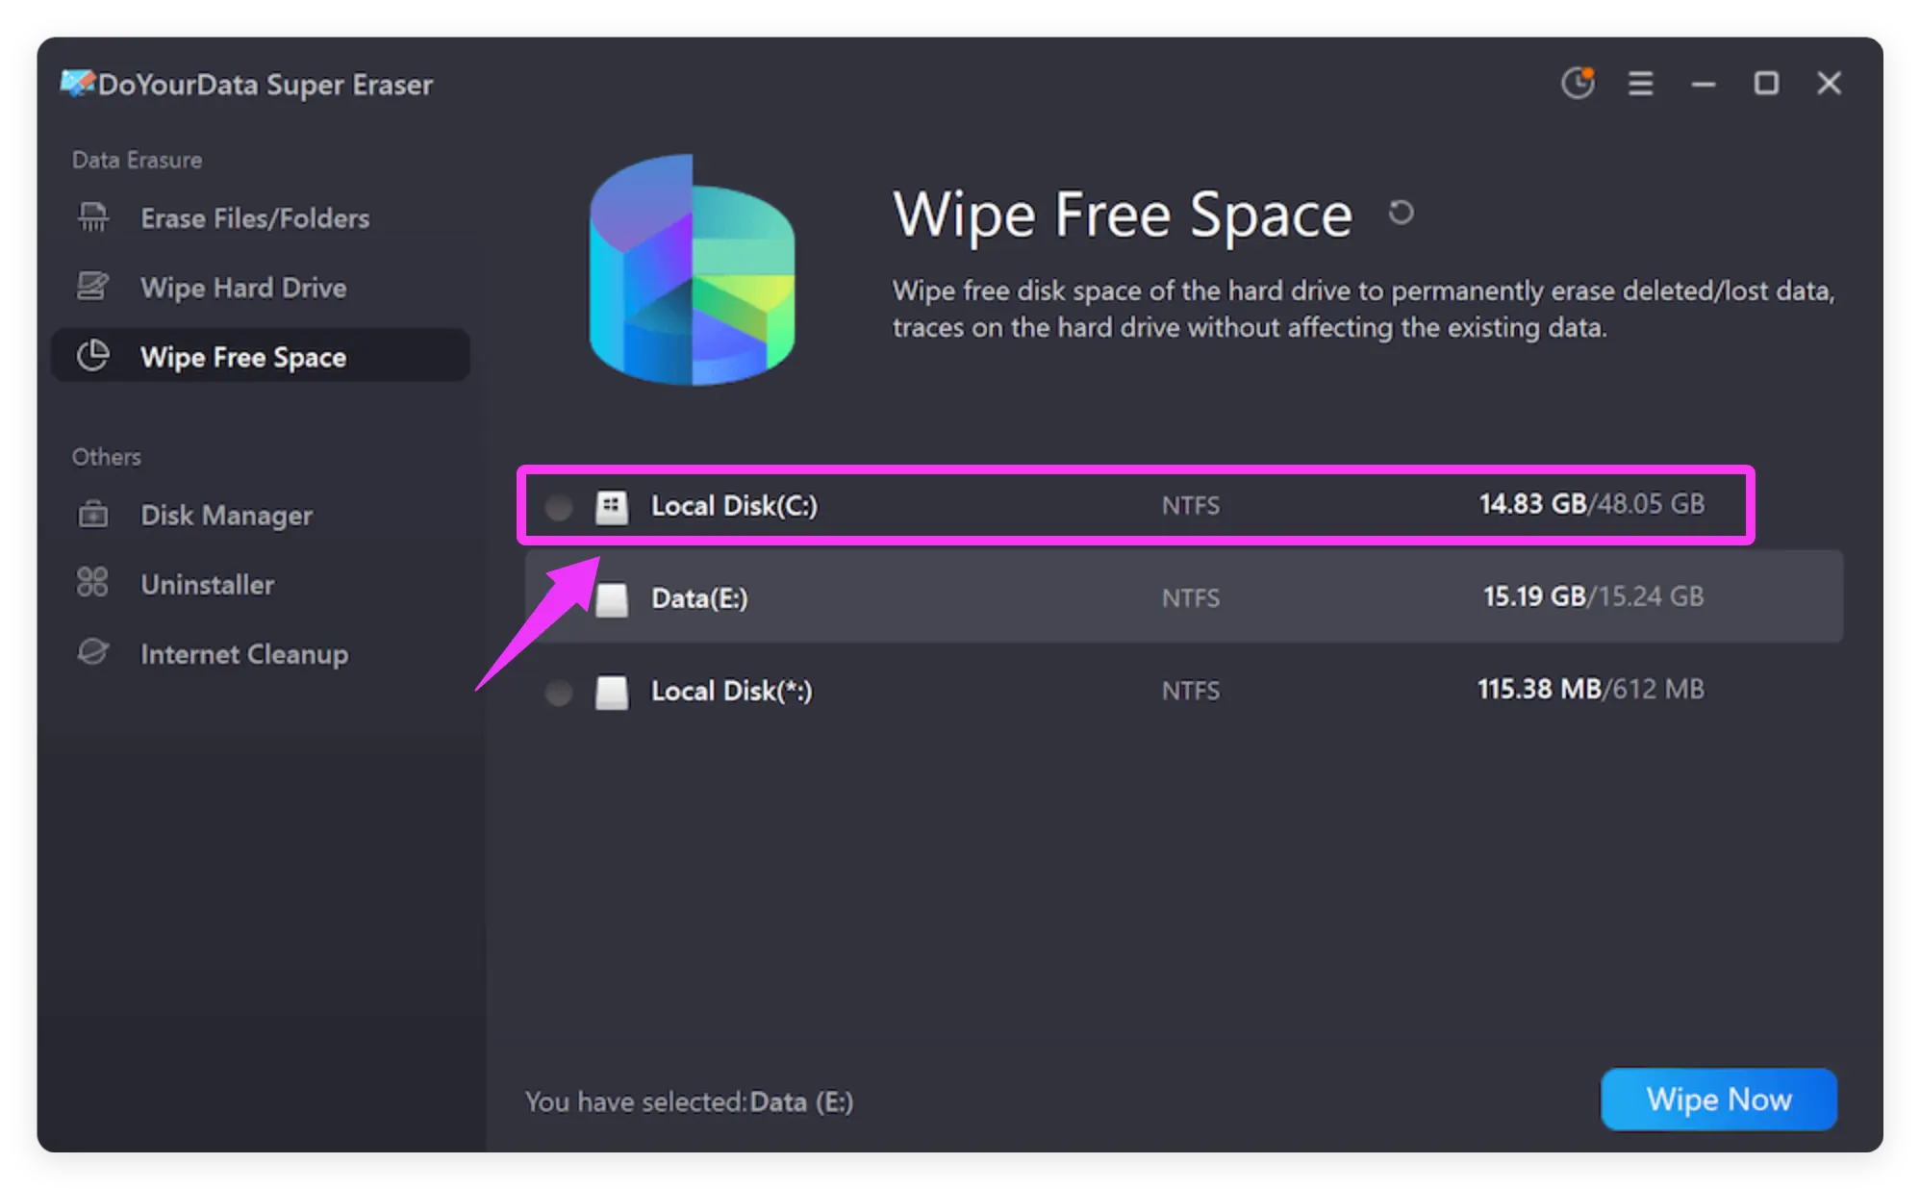The width and height of the screenshot is (1920, 1189).
Task: Click NTFS label in Data(E:) row
Action: [1190, 597]
